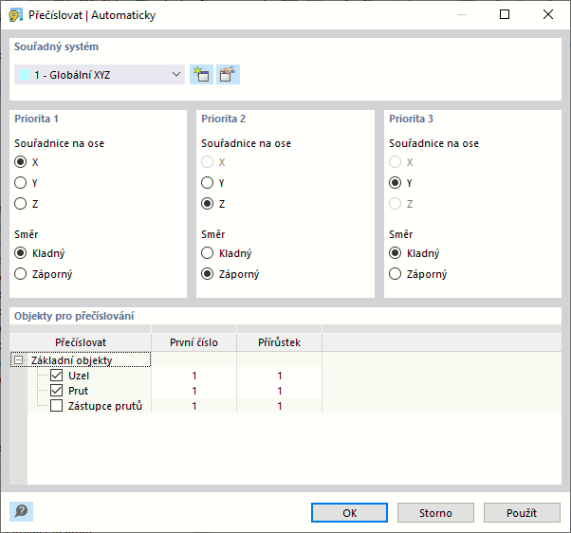Select Záporný direction under Priorita 3
The width and height of the screenshot is (571, 533).
click(x=396, y=274)
